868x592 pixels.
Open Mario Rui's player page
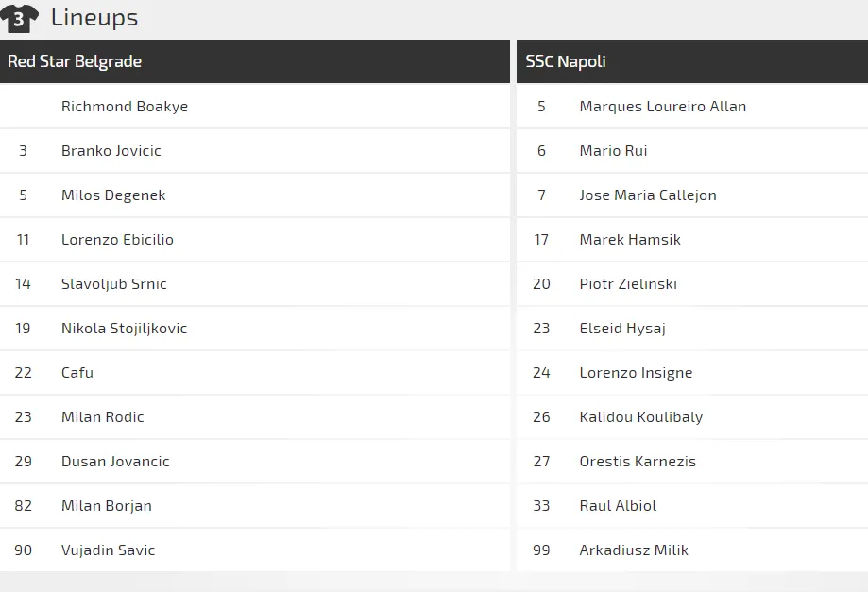pyautogui.click(x=613, y=151)
